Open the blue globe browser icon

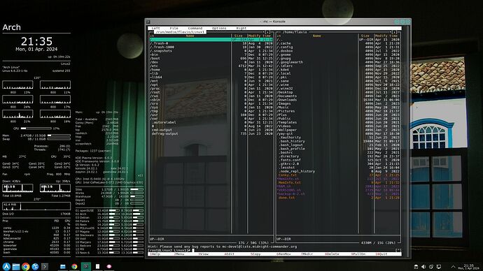35,266
